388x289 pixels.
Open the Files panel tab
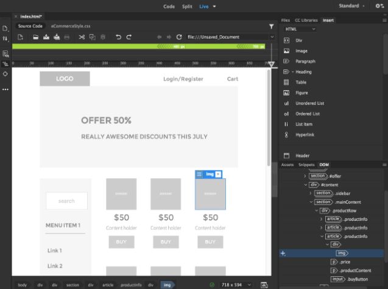(x=285, y=20)
